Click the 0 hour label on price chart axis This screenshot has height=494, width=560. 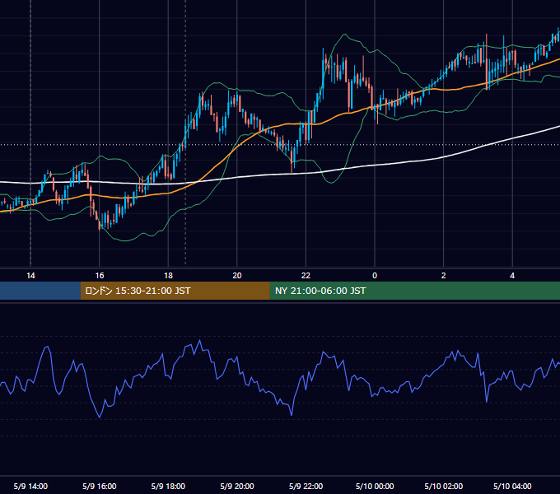375,276
